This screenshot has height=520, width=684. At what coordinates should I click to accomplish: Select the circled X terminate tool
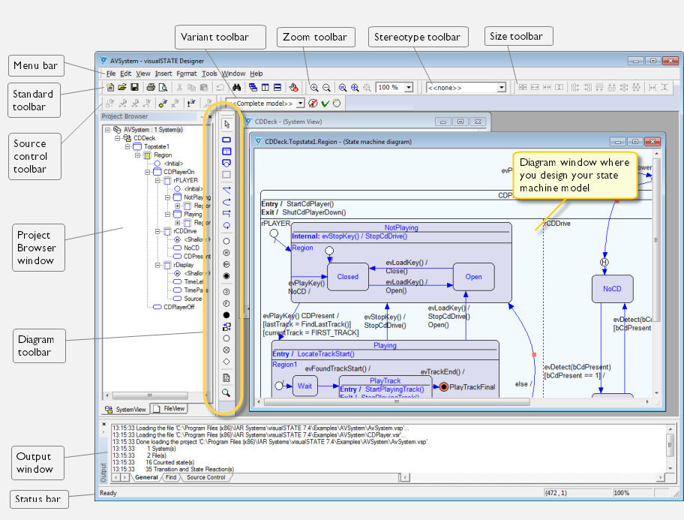[226, 350]
